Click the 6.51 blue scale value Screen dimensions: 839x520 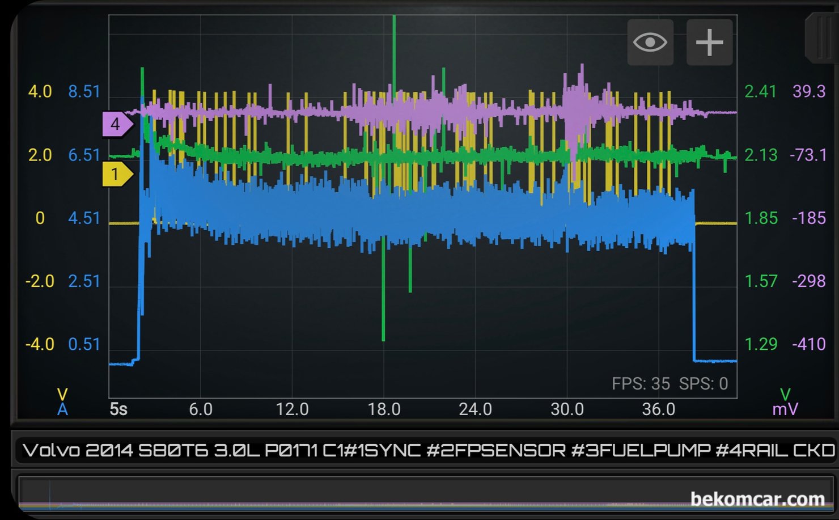click(84, 155)
